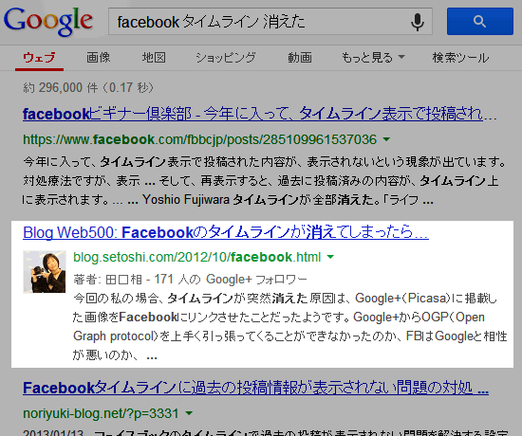This screenshot has width=522, height=436.
Task: Expand arrow next to blog.setoshi.com URL
Action: (330, 257)
